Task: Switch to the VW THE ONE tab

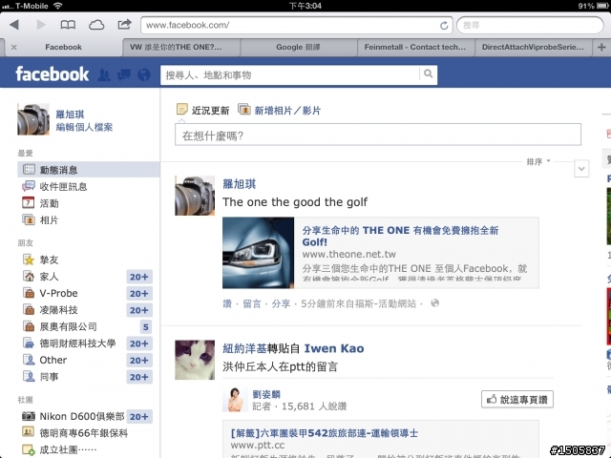Action: pyautogui.click(x=181, y=47)
